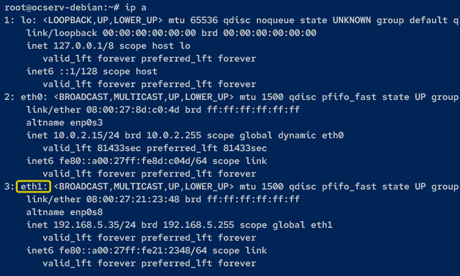Click the 'mtu 65536' value

193,20
